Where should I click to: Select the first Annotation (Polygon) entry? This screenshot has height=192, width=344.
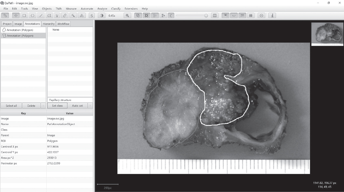[x=20, y=30]
